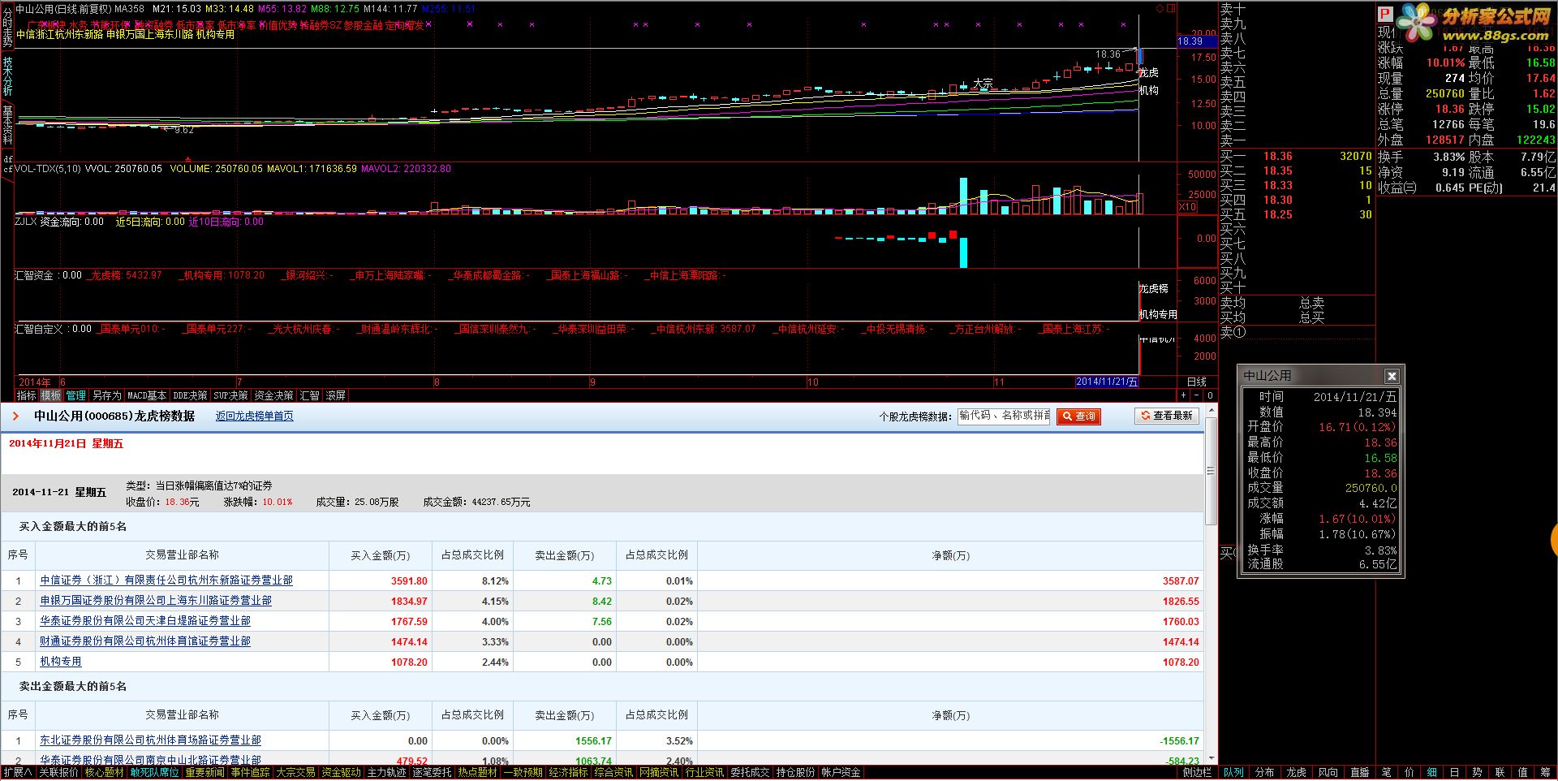The width and height of the screenshot is (1558, 781).
Task: Open the 委托成交 bottom tab
Action: (x=750, y=773)
